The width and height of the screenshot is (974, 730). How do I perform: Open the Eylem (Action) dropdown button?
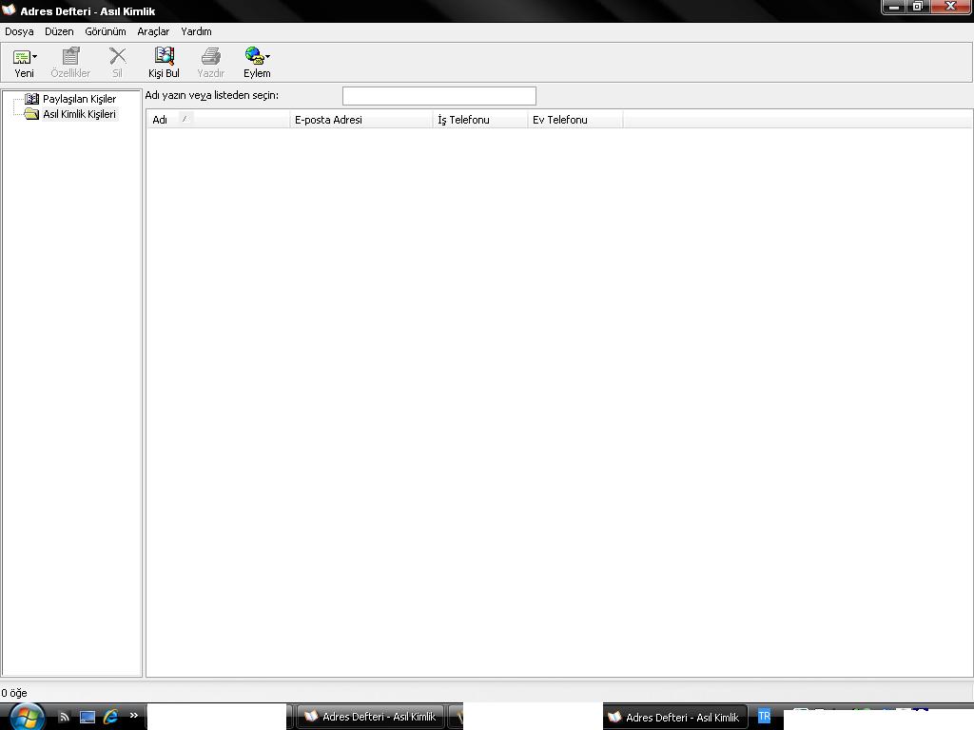[x=257, y=62]
